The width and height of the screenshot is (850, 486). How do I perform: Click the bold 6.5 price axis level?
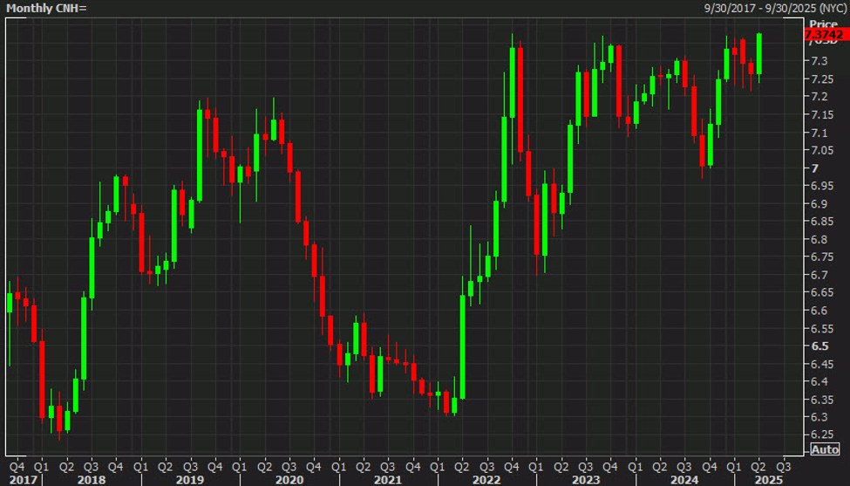tap(818, 346)
